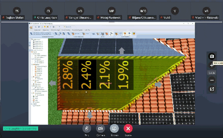
Task: Go to adjacent roof via downward gray arrow
Action: pyautogui.click(x=90, y=115)
